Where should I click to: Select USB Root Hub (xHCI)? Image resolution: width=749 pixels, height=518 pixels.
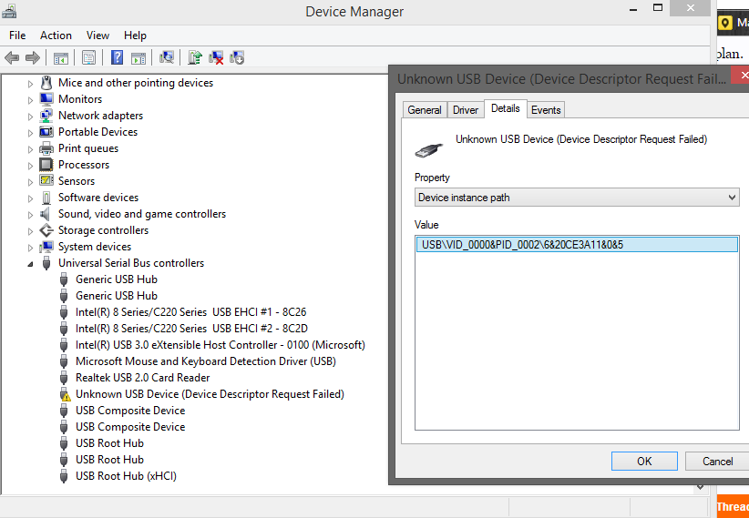tap(126, 476)
